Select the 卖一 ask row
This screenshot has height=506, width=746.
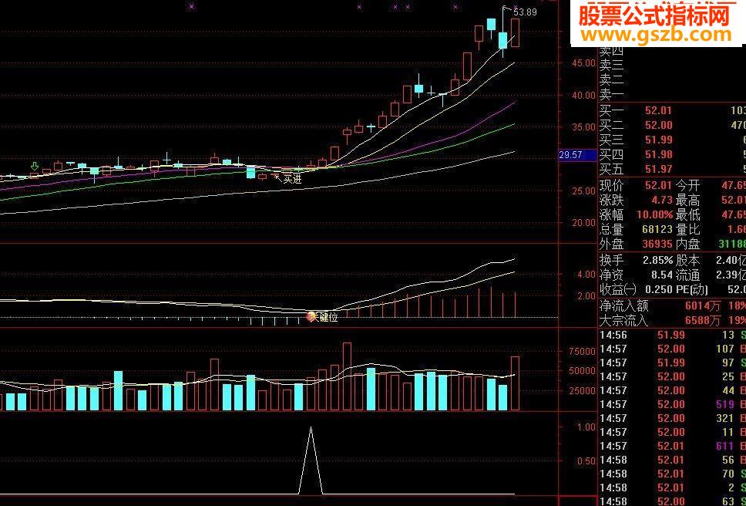pyautogui.click(x=672, y=94)
